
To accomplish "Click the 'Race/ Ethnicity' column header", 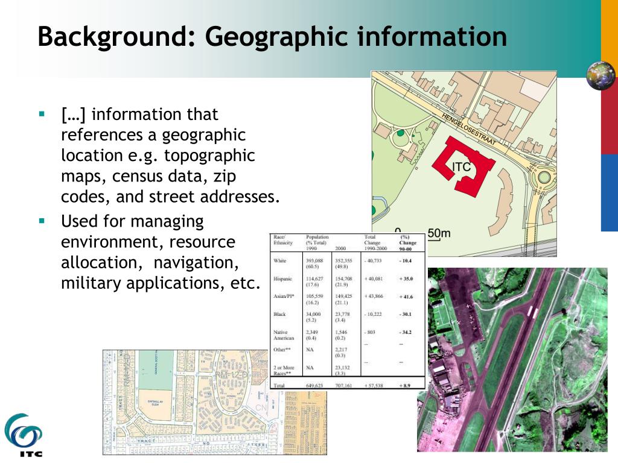I will click(x=283, y=240).
